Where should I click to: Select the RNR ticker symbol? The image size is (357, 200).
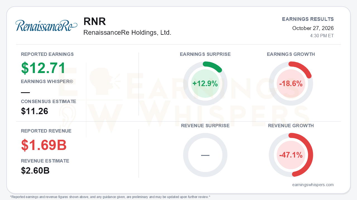(95, 22)
